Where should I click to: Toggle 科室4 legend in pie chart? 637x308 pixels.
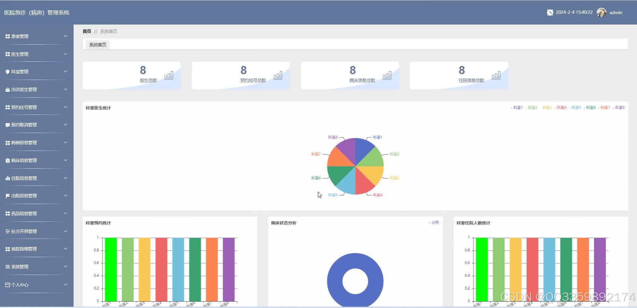pos(561,108)
